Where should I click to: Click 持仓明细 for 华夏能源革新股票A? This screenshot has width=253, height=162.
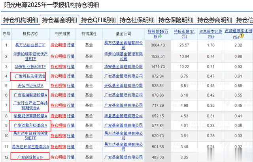[58, 116]
